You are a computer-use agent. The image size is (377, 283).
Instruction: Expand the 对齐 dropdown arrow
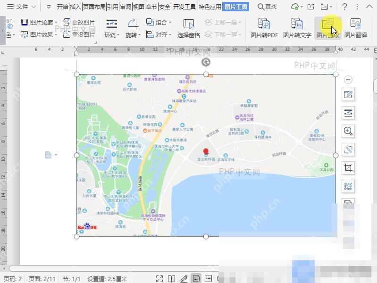pos(170,34)
